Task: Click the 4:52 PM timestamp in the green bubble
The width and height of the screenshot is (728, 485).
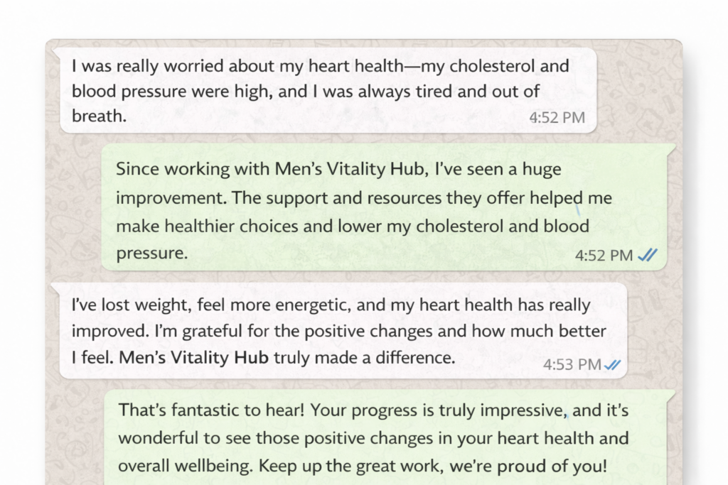Action: click(x=604, y=256)
